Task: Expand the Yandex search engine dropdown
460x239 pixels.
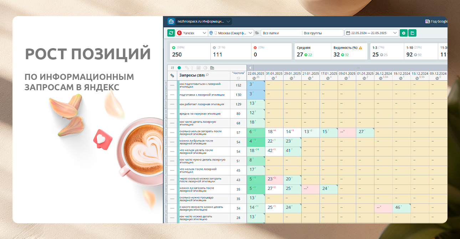Action: 204,33
